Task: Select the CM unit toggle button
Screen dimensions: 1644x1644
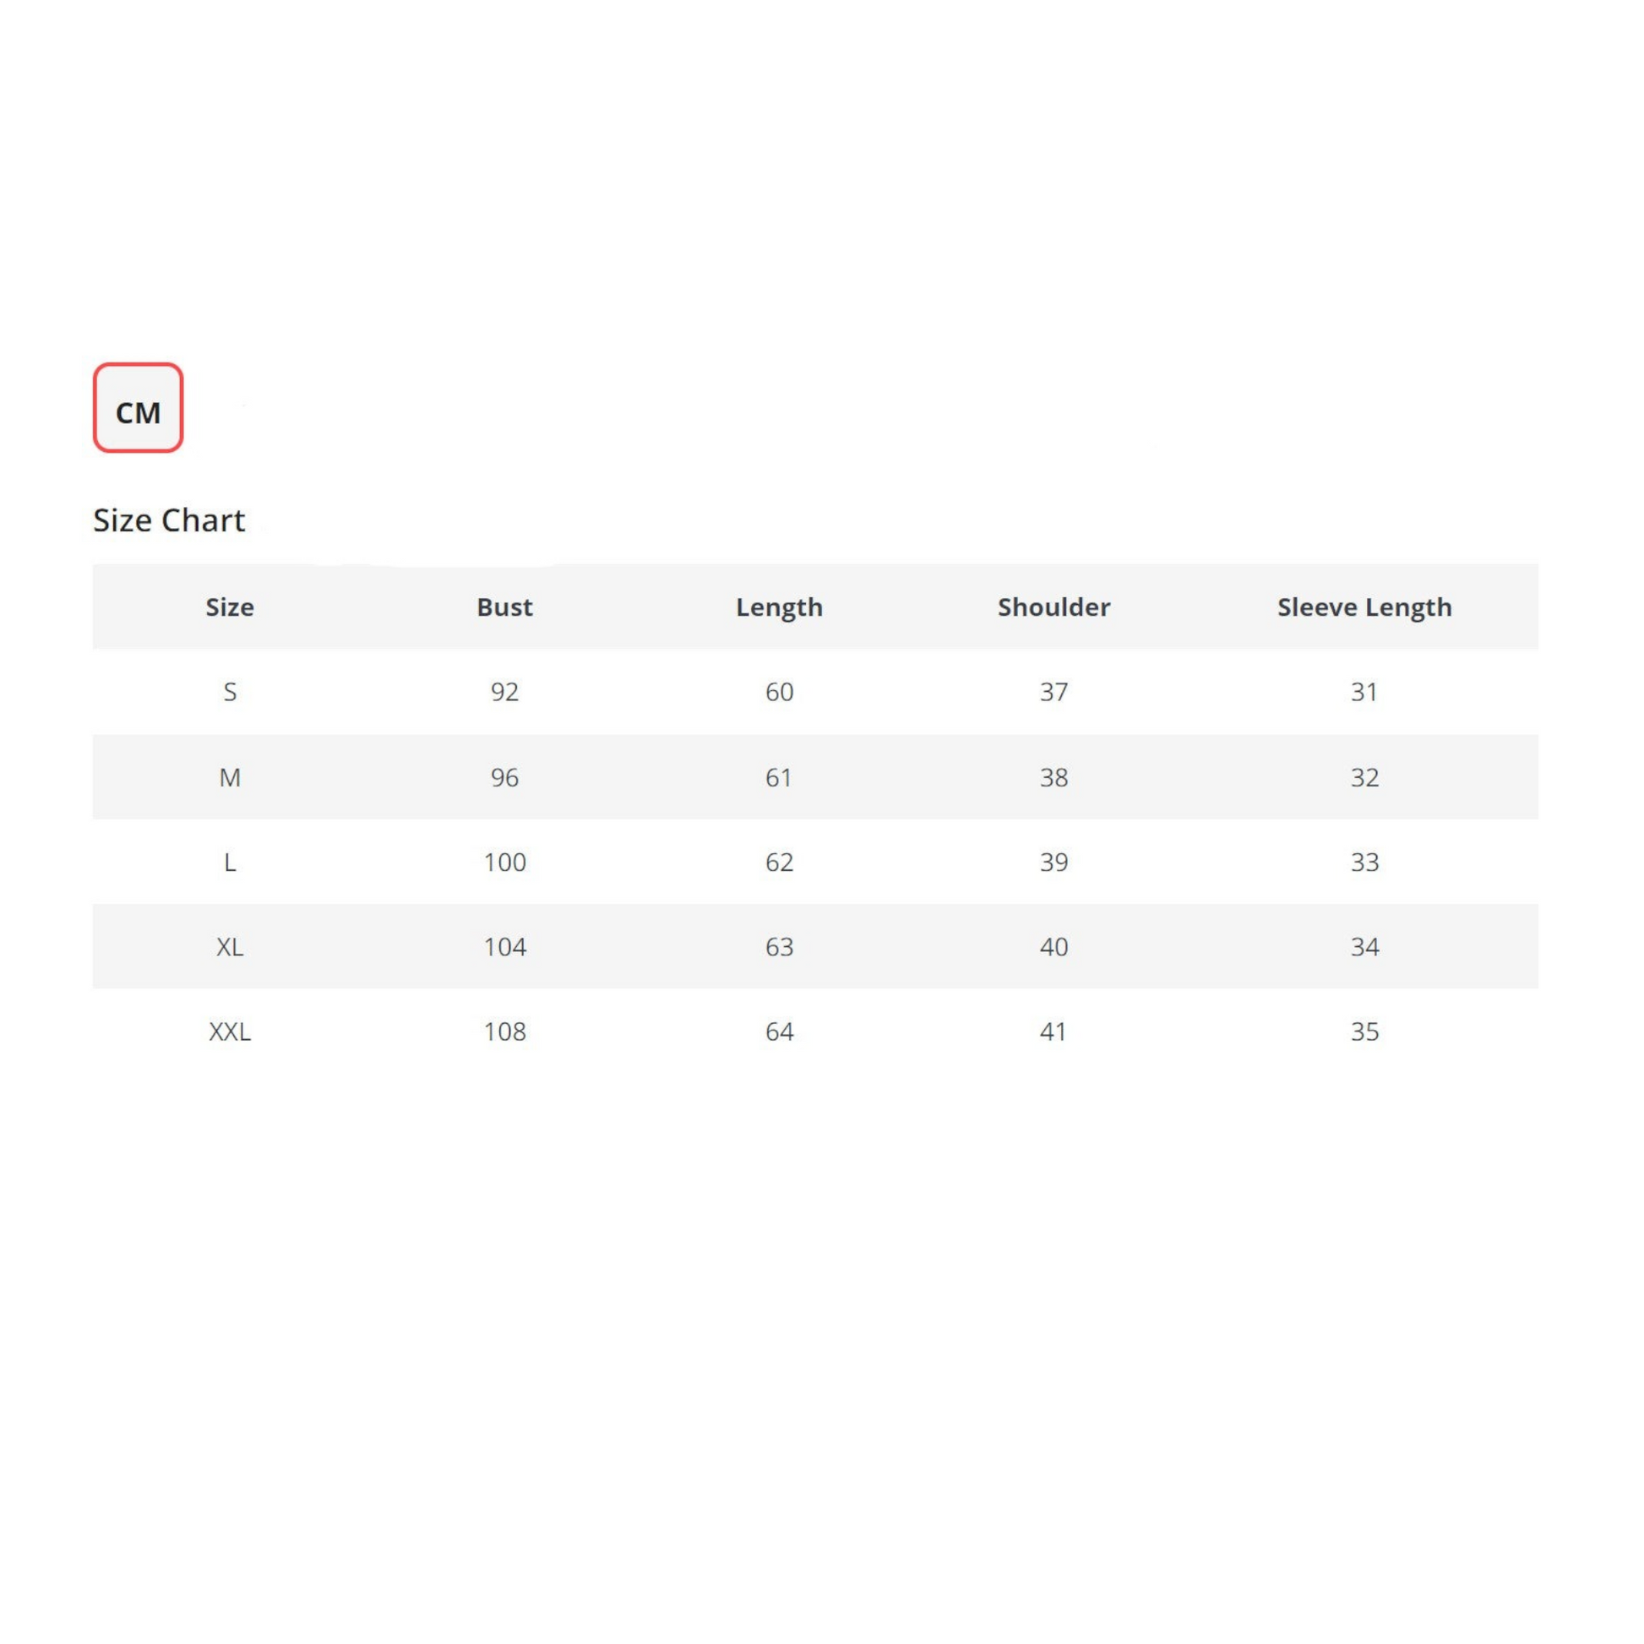Action: coord(138,408)
